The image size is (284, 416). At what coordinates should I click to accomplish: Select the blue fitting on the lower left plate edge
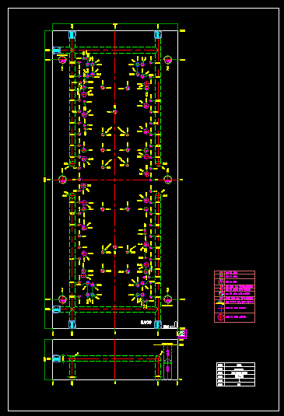56,309
